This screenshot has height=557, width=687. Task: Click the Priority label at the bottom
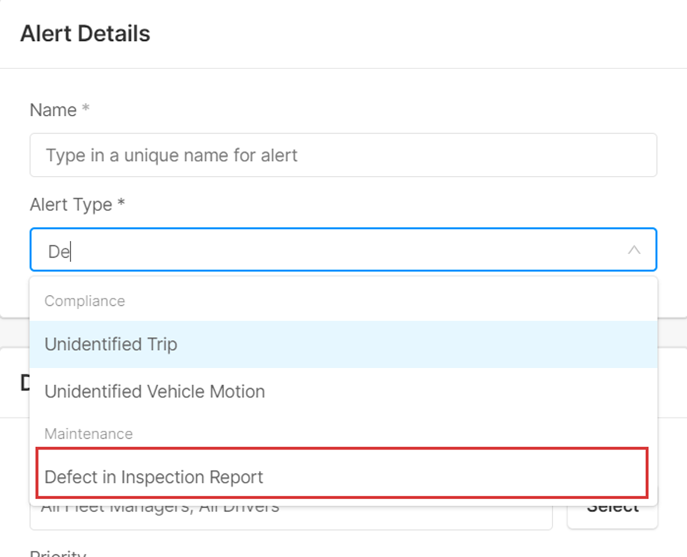[x=56, y=554]
